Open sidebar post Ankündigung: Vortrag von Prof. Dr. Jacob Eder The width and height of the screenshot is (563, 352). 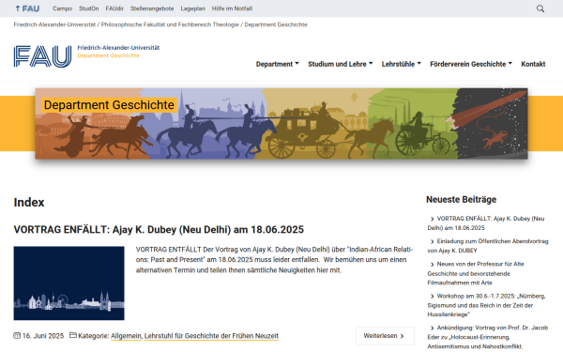488,337
